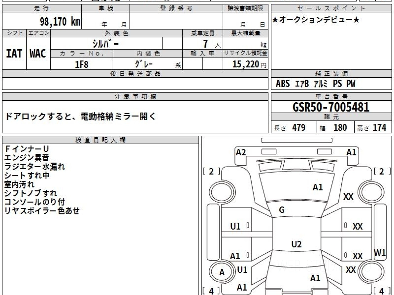
Task: Click the 98,170 km mileage value
Action: tap(60, 22)
